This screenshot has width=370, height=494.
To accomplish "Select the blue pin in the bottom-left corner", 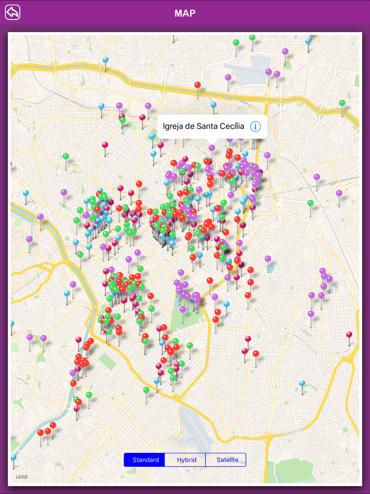I will [x=14, y=458].
